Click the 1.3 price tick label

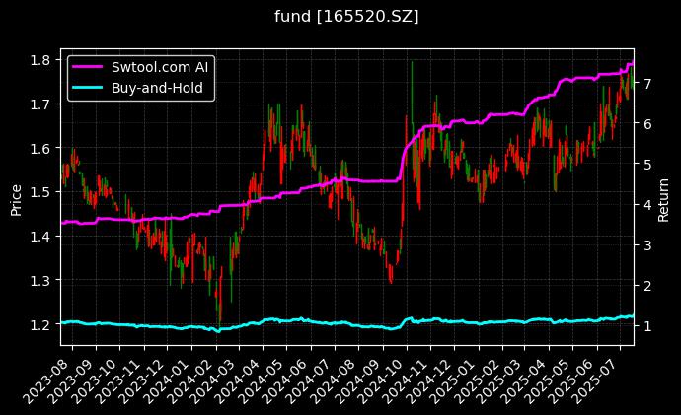[x=42, y=281]
